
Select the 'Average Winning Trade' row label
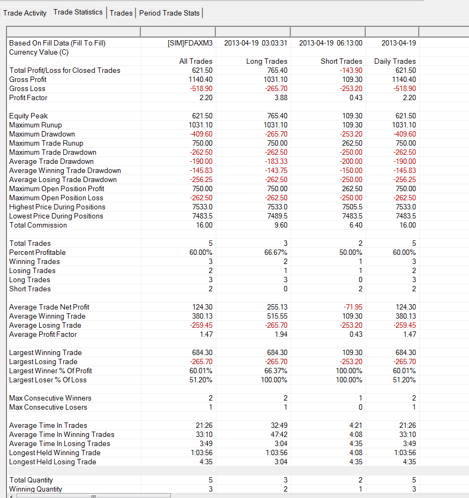47,316
